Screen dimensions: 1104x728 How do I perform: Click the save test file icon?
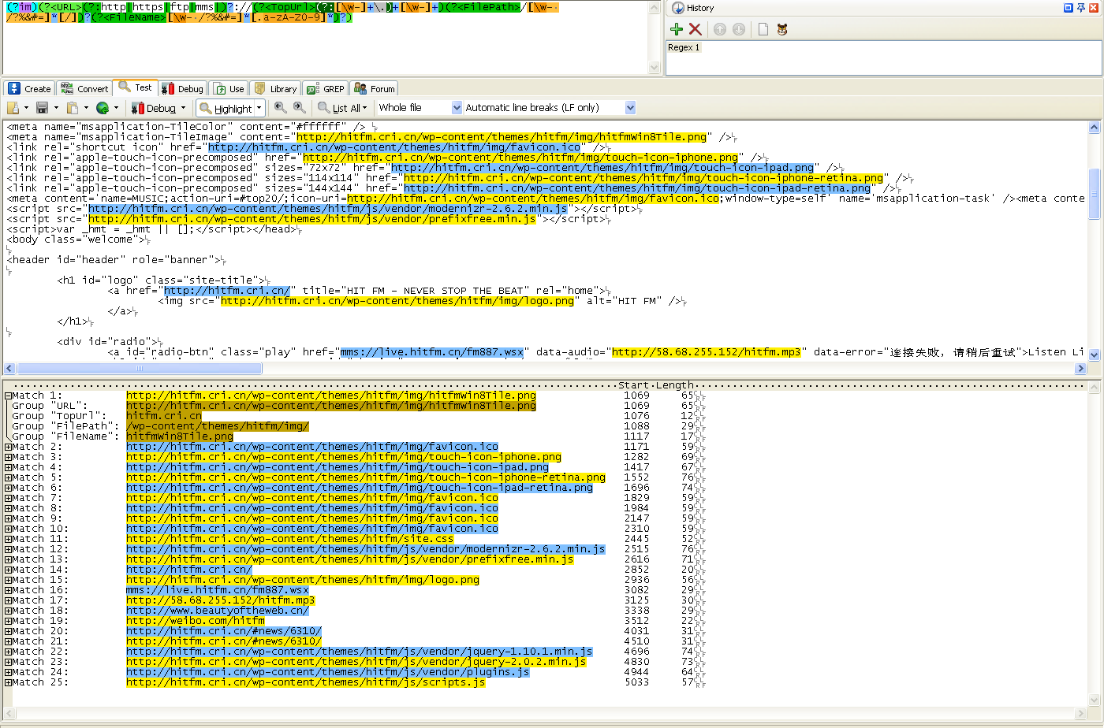[x=43, y=108]
